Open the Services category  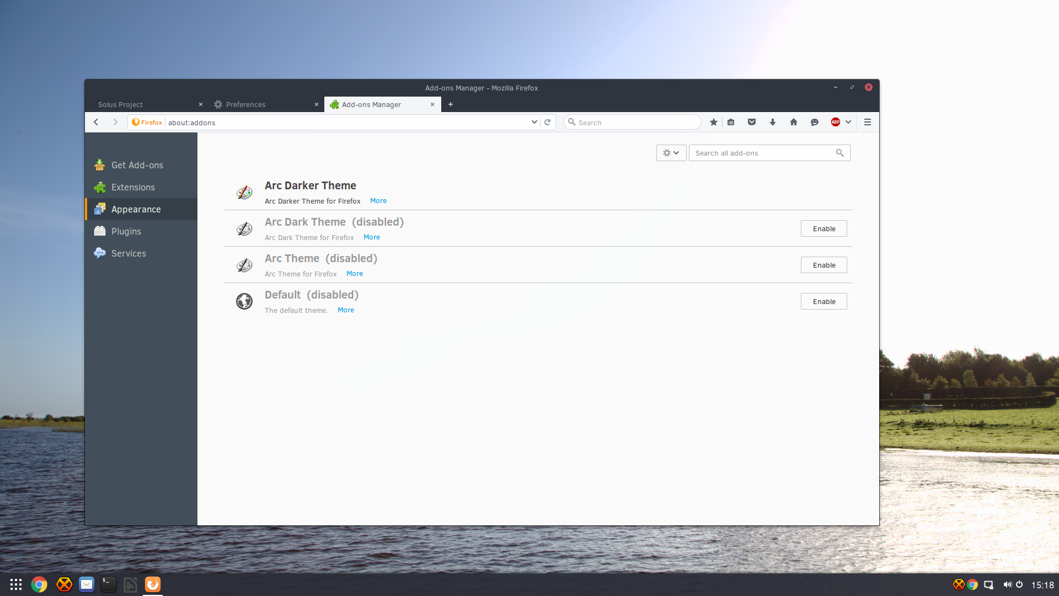pos(141,253)
